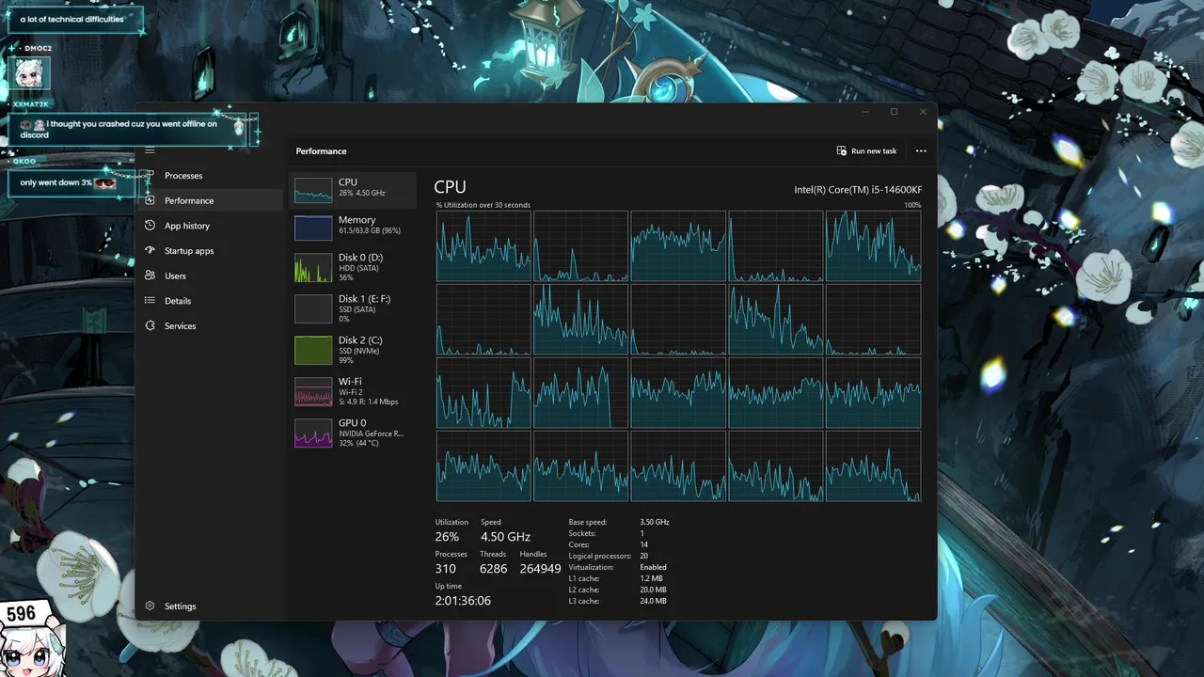1204x677 pixels.
Task: Close the Task Manager window
Action: point(923,112)
